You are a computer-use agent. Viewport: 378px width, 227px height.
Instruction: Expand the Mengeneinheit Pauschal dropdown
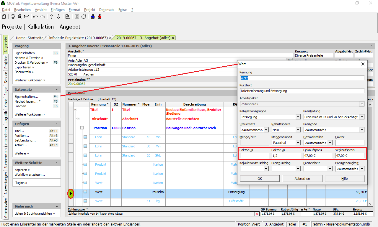(298, 143)
